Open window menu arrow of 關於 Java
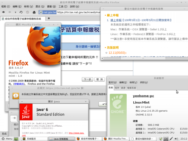This screenshot has width=188, height=141. pyautogui.click(x=22, y=102)
